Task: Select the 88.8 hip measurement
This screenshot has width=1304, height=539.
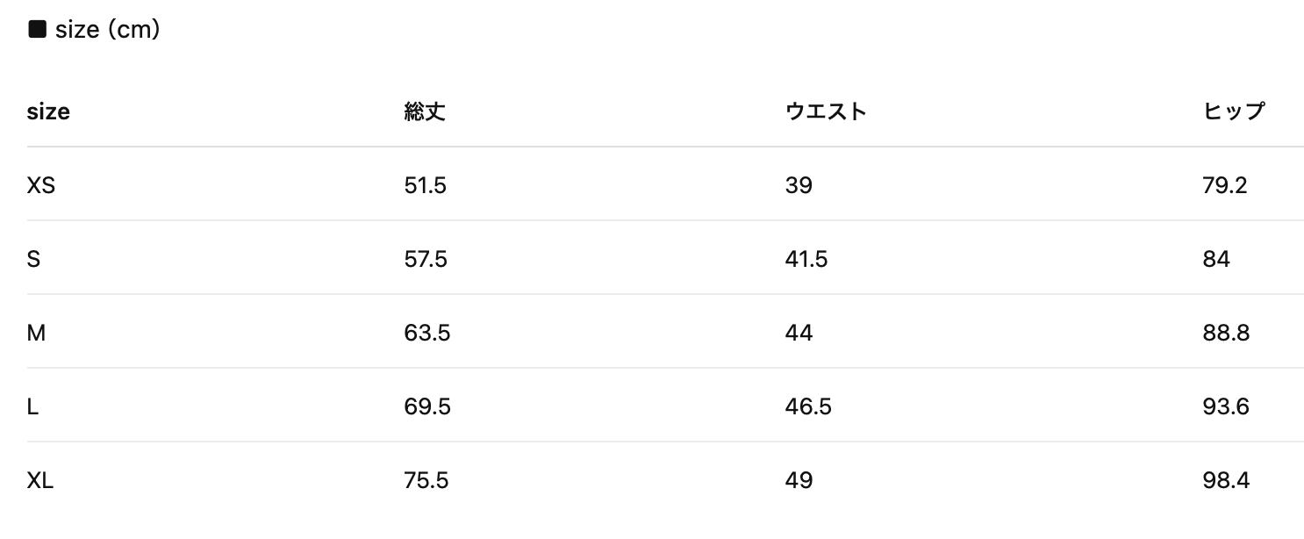Action: pyautogui.click(x=1226, y=333)
